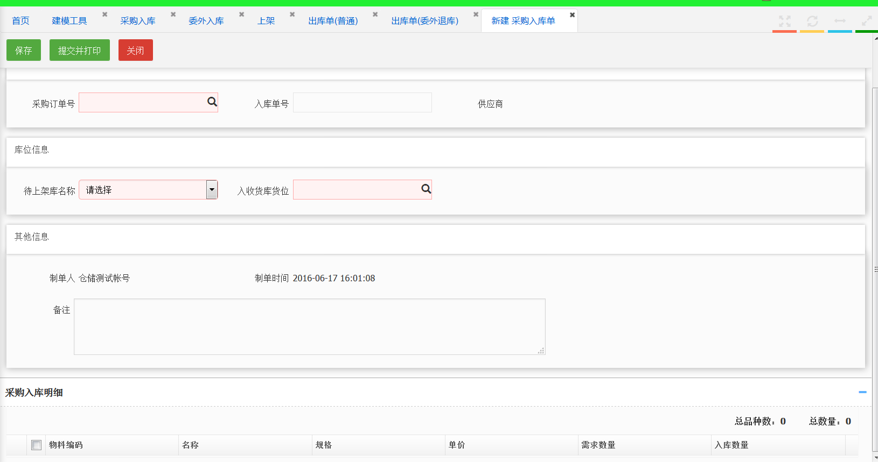This screenshot has height=462, width=878.
Task: Close the 出库单(委外退库) tab
Action: [x=476, y=15]
